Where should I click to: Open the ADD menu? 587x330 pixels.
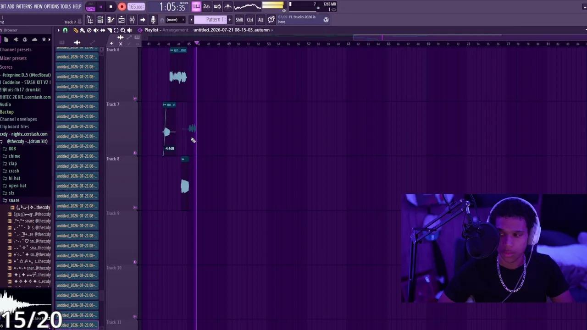click(x=11, y=6)
